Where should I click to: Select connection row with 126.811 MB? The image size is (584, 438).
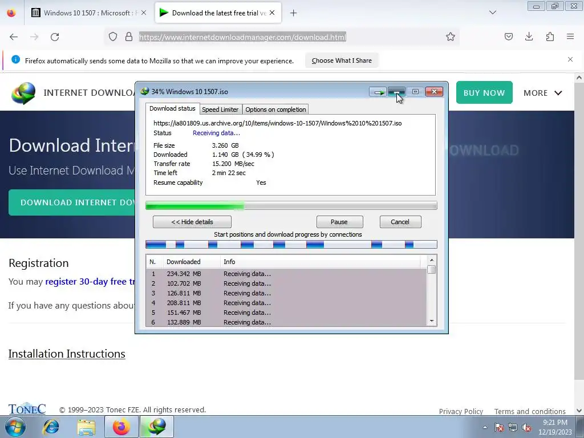286,293
